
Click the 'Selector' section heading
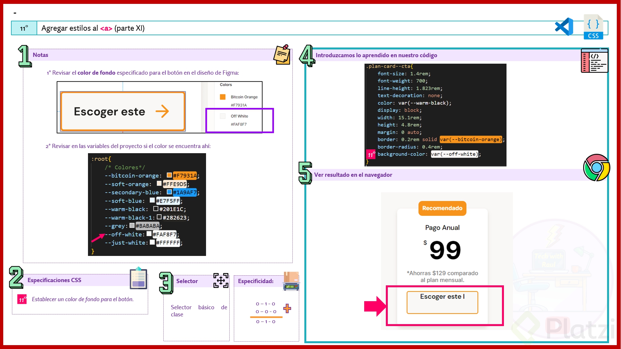187,281
